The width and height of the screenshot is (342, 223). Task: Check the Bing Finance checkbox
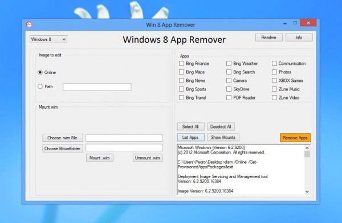pos(181,63)
